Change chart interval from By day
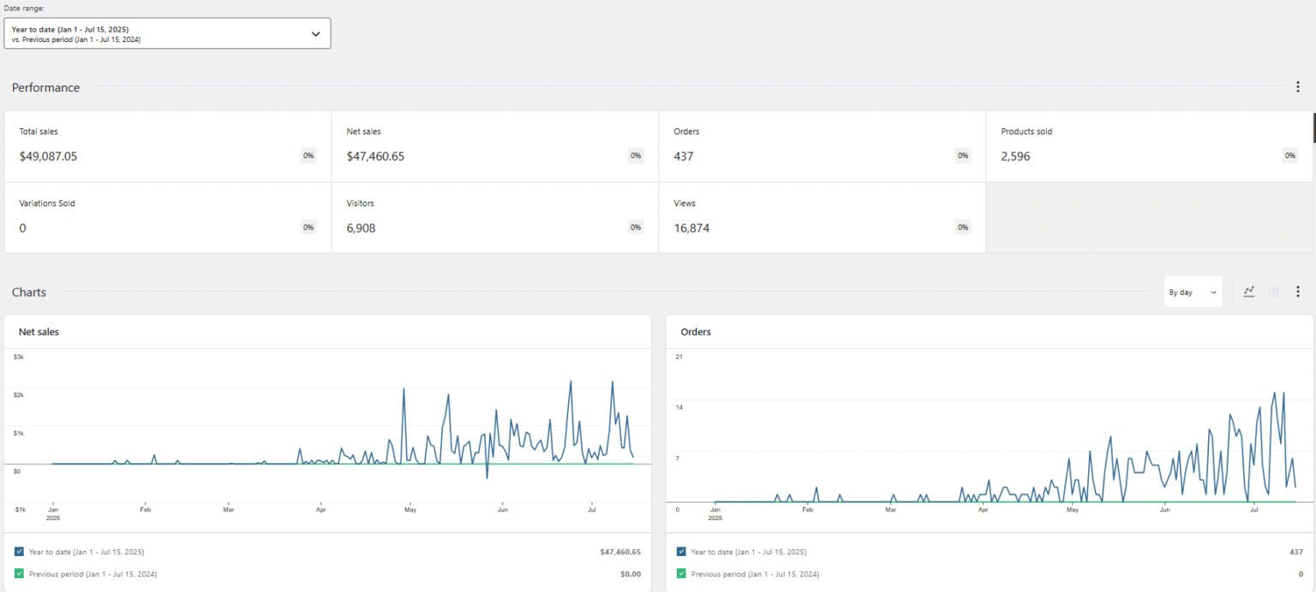 [1192, 292]
